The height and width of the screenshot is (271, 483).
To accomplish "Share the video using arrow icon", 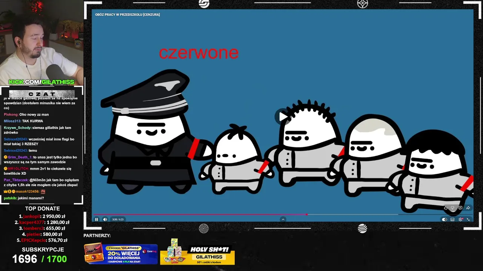I will pos(468,208).
